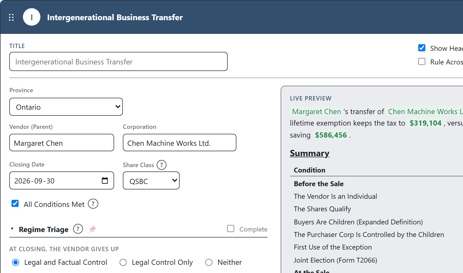
Task: Uncheck All Conditions Met
Action: [x=15, y=203]
